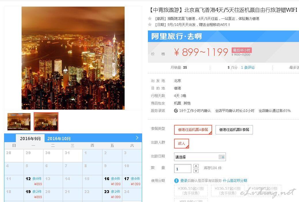The image size is (299, 202).
Task: Select September 17 with ¥1099 price
Action: tap(132, 181)
